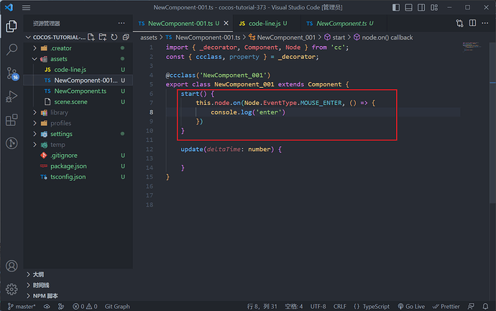Screen dimensions: 496x311
Task: Collapse all folders in explorer
Action: (x=126, y=37)
